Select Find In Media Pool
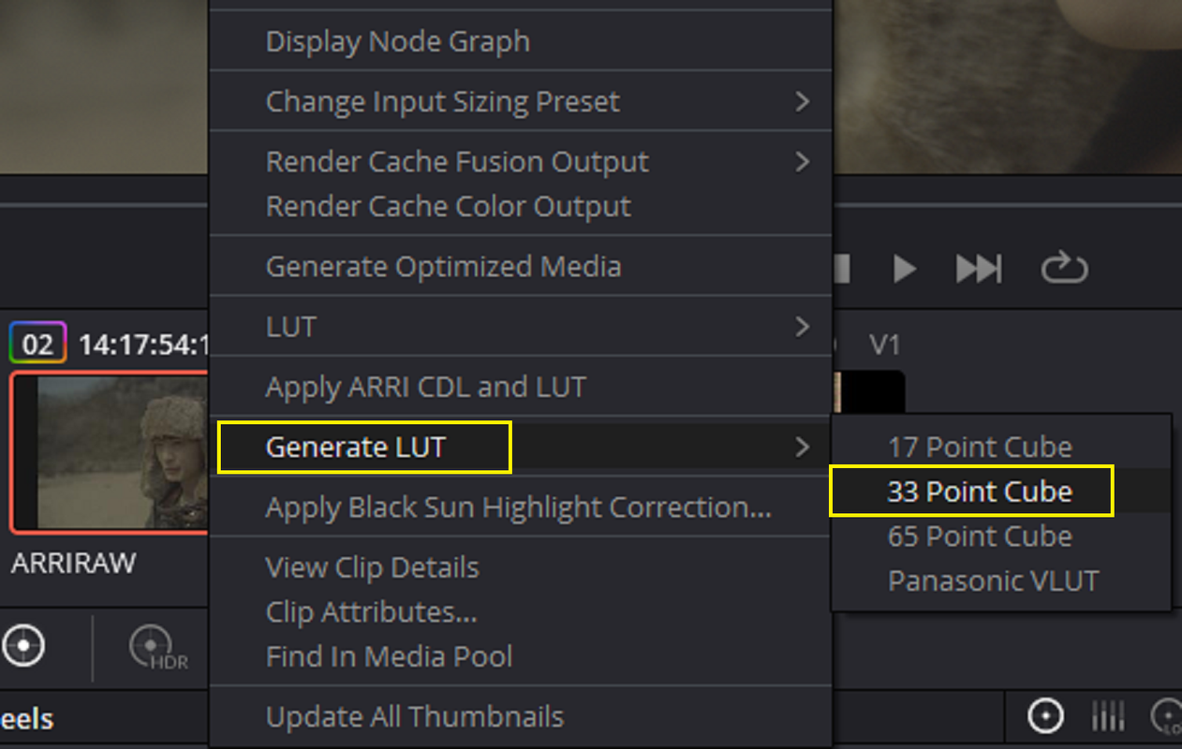The height and width of the screenshot is (749, 1182). (x=521, y=656)
